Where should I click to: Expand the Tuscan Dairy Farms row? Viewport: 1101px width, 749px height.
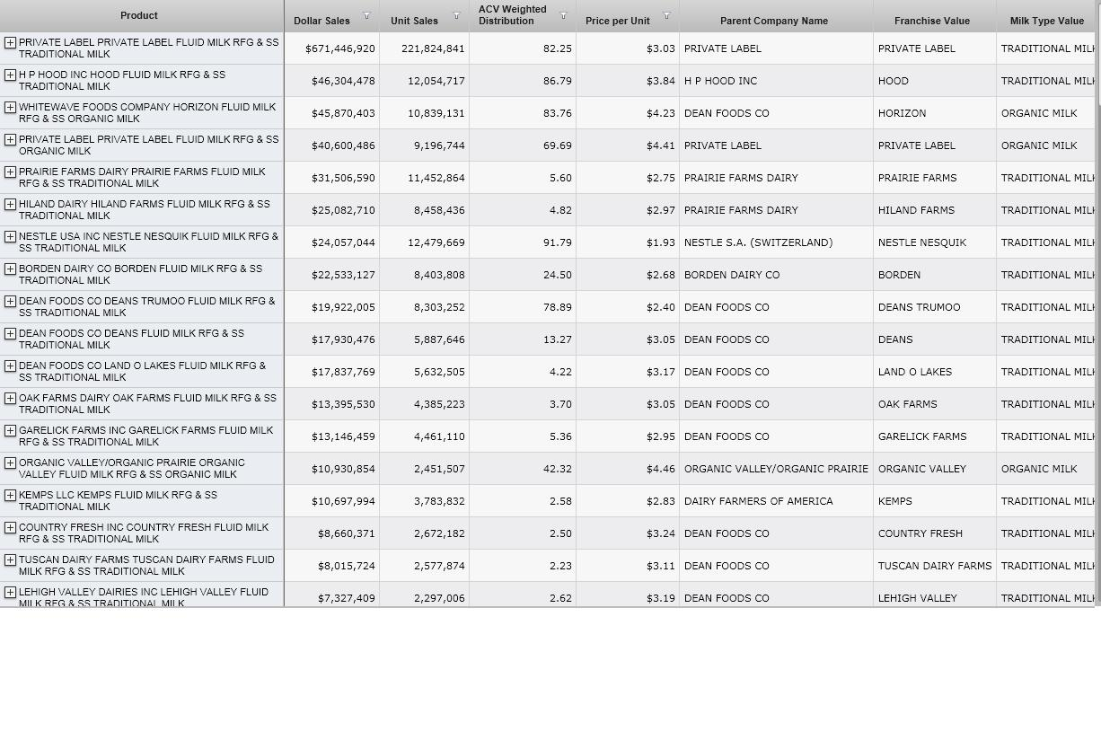[10, 560]
